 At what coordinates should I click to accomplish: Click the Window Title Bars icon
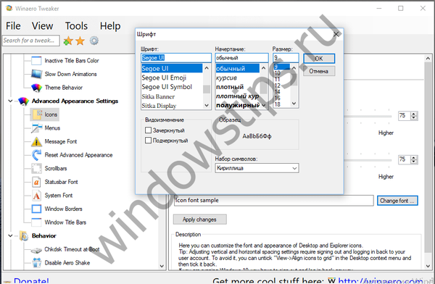coord(36,222)
